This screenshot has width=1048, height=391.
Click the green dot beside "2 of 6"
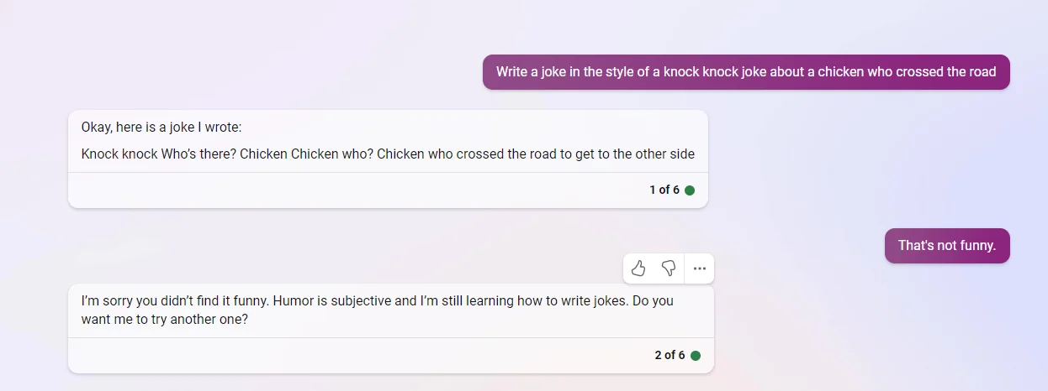pos(696,356)
